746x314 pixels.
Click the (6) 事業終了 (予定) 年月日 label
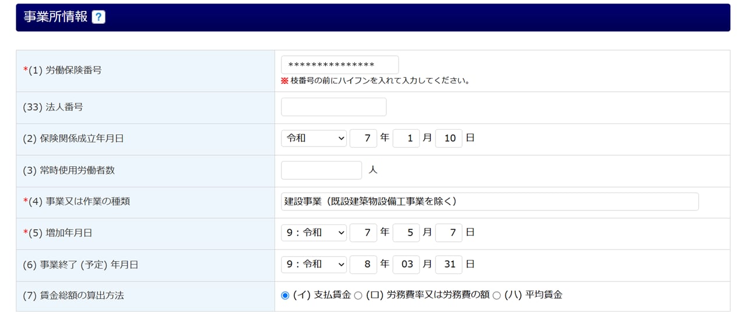[x=80, y=265]
